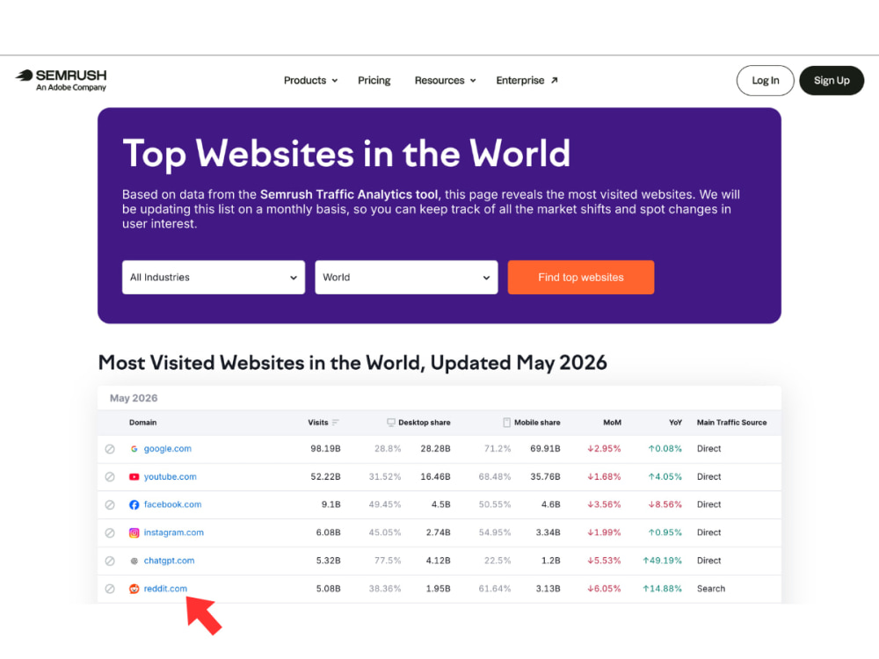Click the May 2026 table label
Screen dimensions: 879x659
(134, 398)
